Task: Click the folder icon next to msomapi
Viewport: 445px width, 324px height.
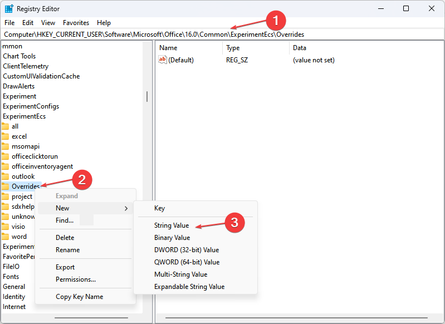Action: 5,146
